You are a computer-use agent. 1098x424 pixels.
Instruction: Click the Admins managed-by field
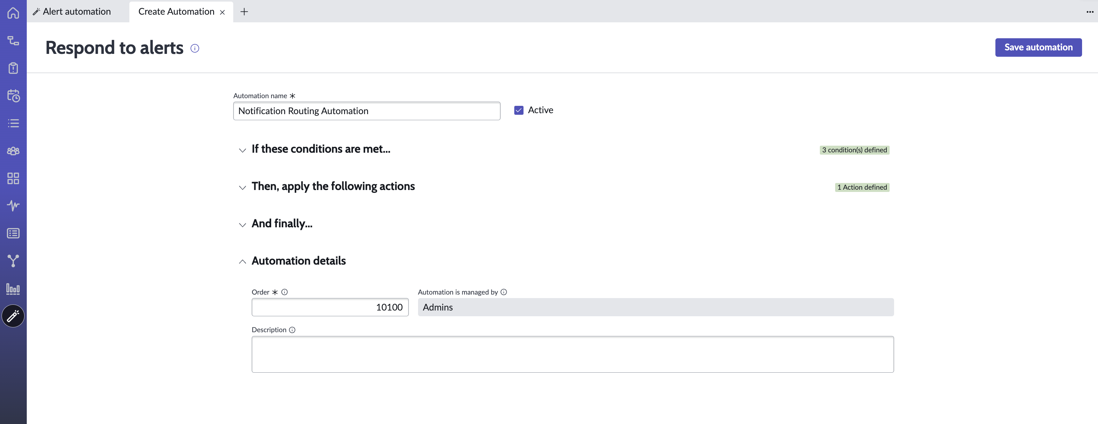pyautogui.click(x=655, y=307)
